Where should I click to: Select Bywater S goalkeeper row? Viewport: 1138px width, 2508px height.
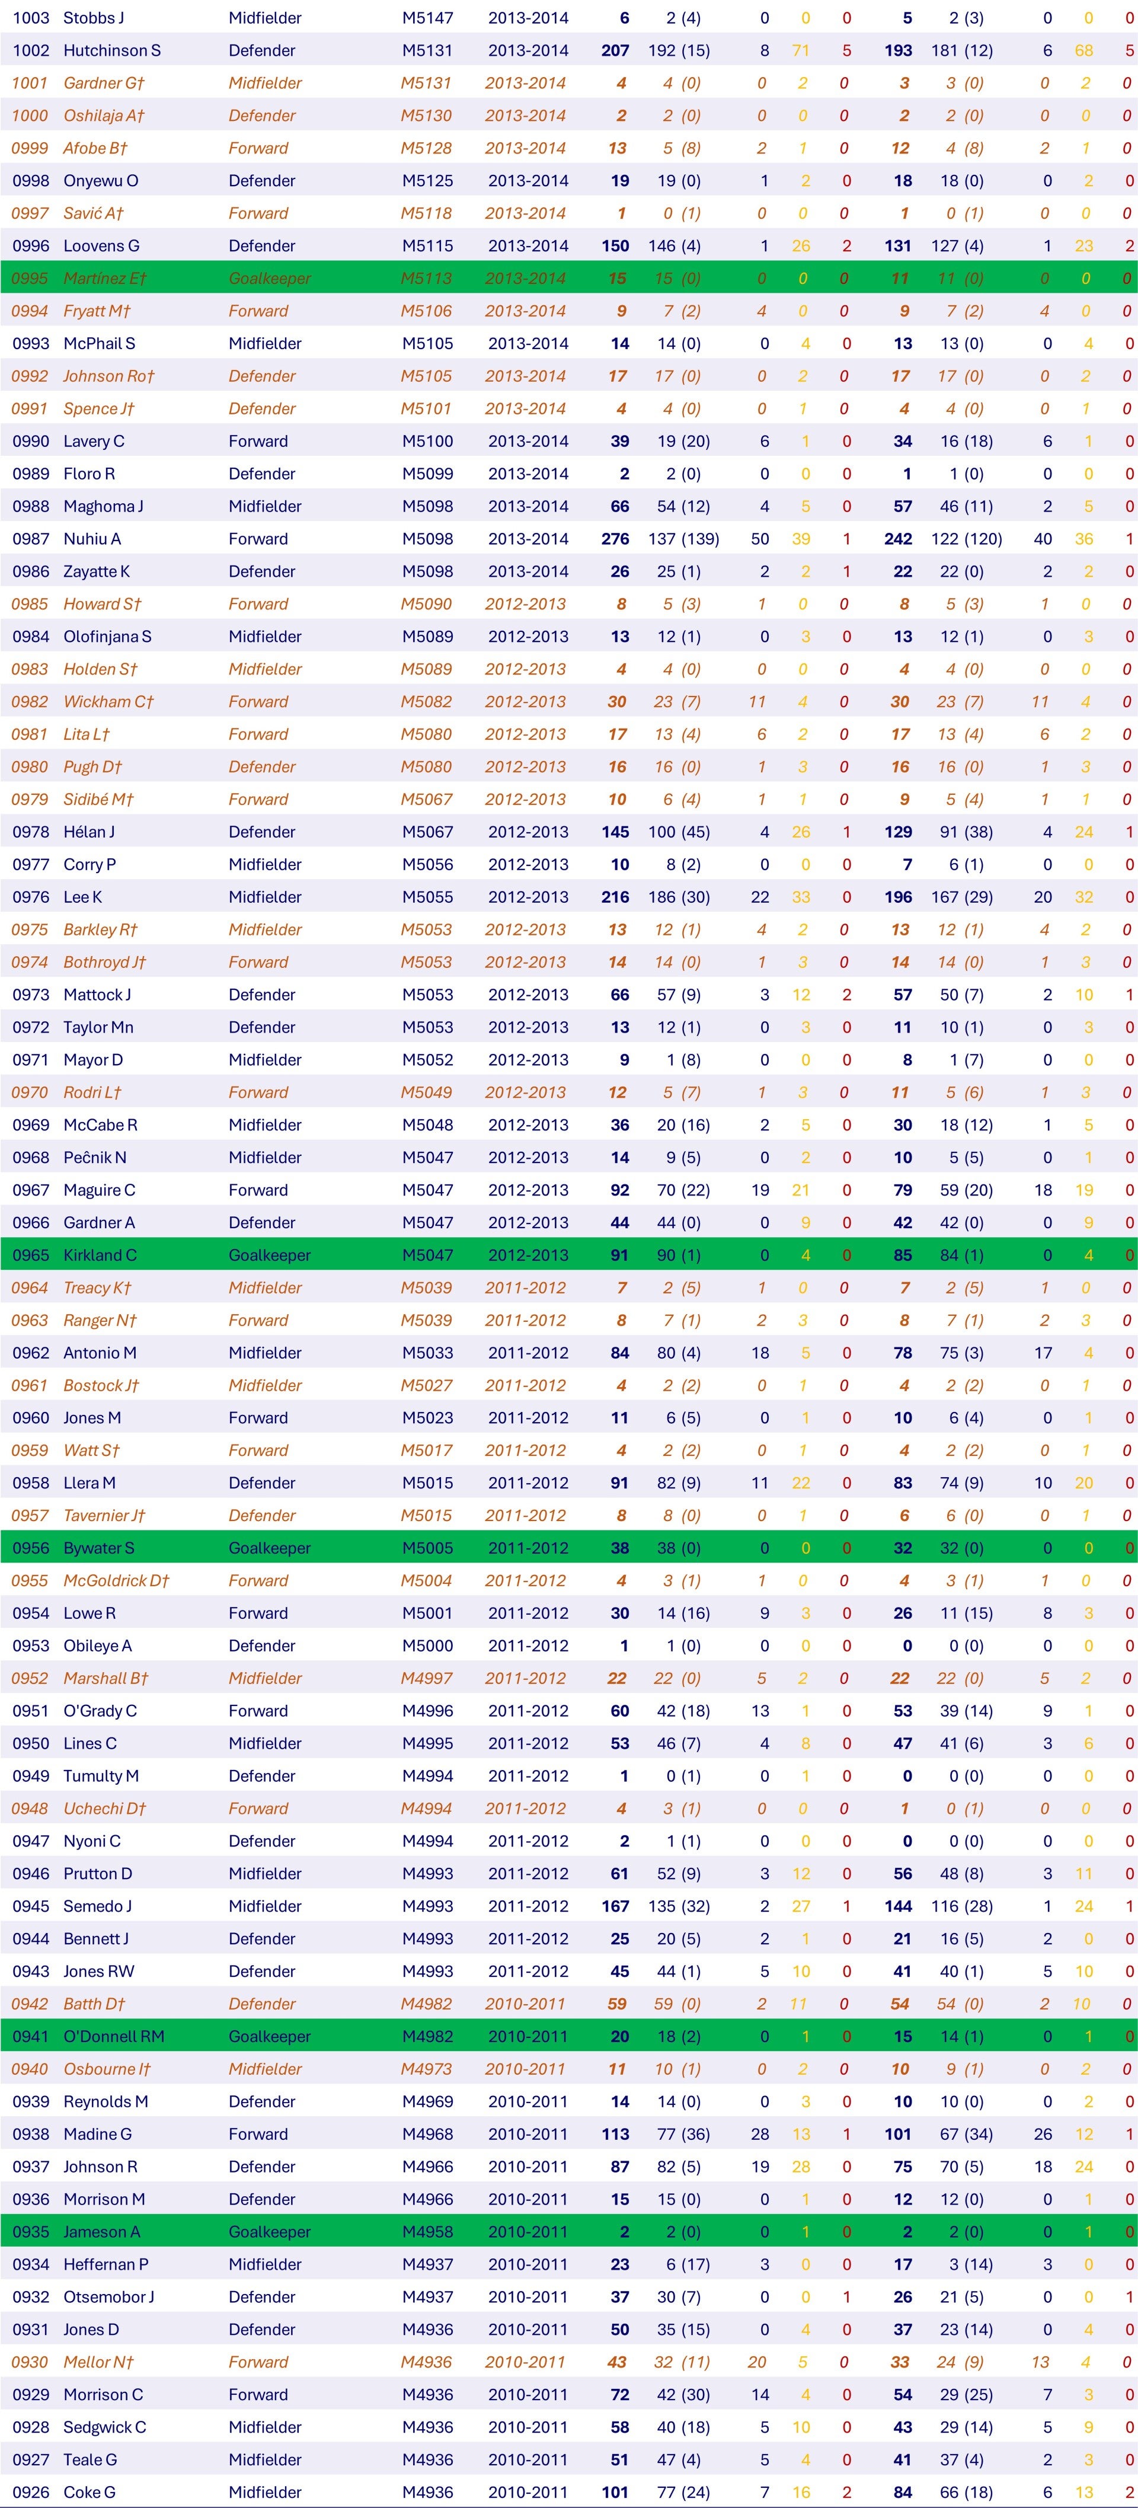click(x=568, y=1548)
